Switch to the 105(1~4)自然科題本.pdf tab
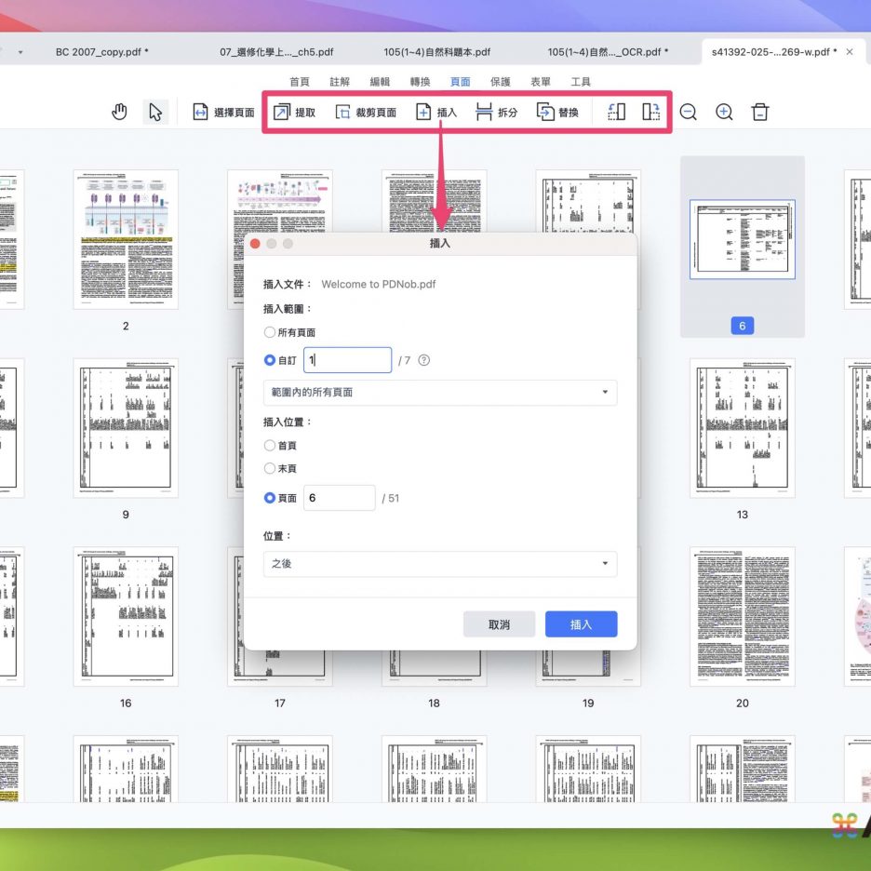 (x=436, y=52)
